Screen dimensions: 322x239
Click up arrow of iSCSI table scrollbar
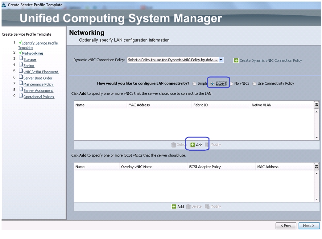tap(316, 174)
